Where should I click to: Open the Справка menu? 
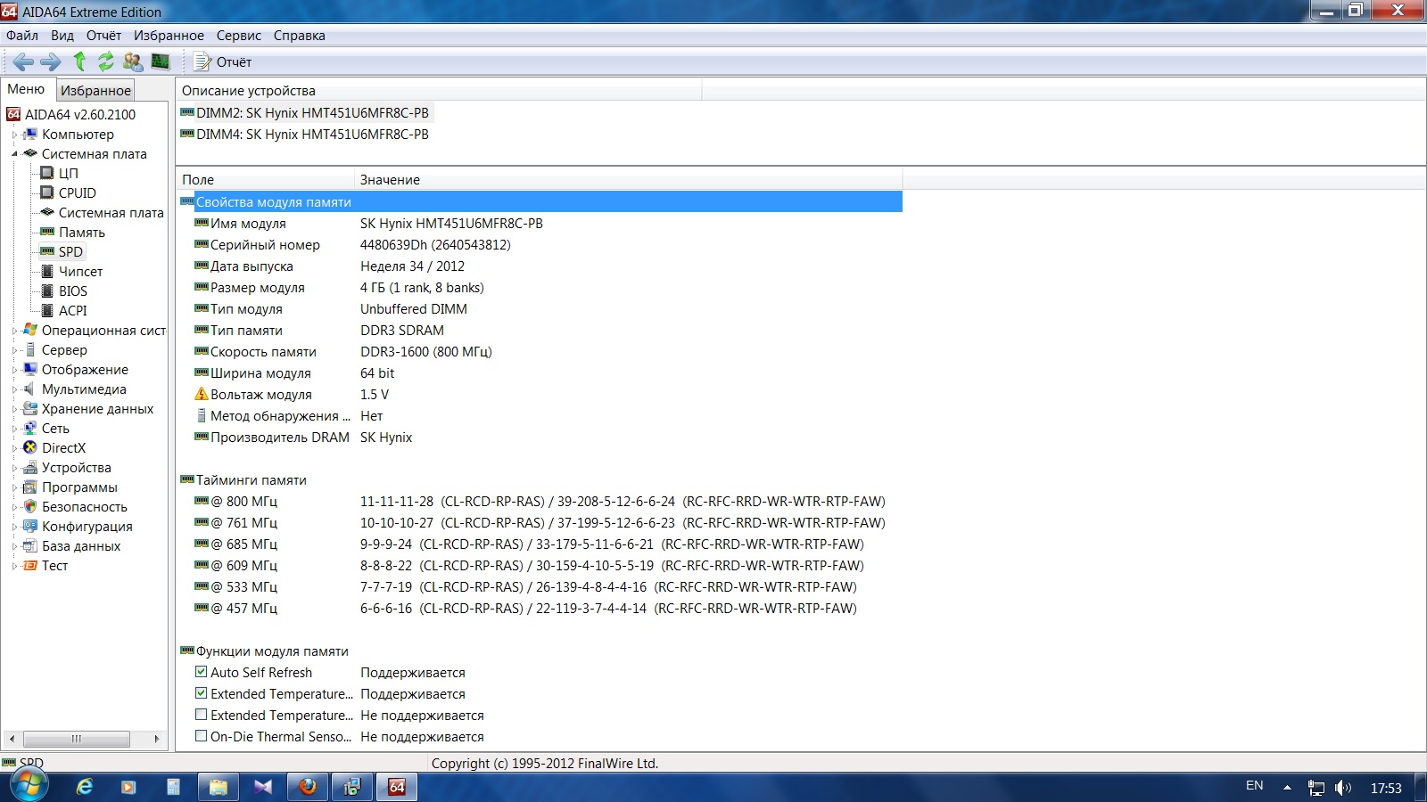click(300, 36)
